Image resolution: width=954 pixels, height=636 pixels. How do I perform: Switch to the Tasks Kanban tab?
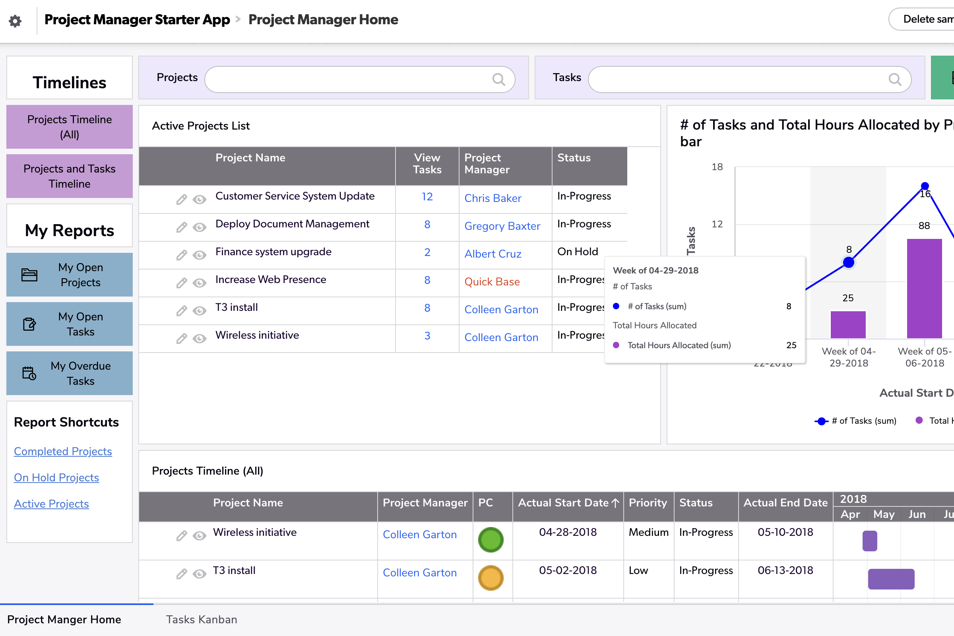(201, 619)
